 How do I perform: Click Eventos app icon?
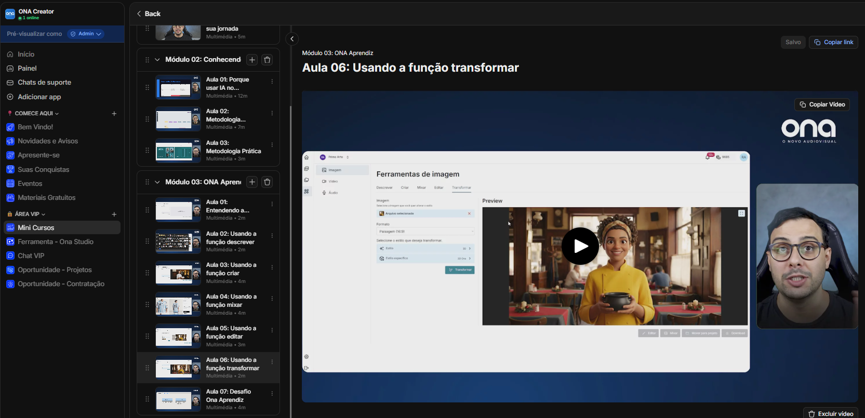coord(10,183)
